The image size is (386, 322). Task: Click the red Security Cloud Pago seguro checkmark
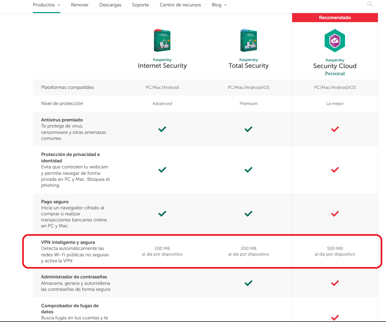tap(335, 214)
